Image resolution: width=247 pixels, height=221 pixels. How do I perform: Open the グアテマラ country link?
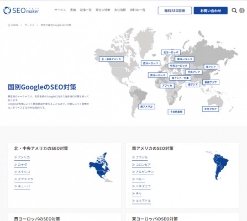24,179
